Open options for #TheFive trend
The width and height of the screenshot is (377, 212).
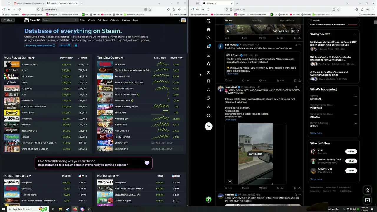[355, 115]
